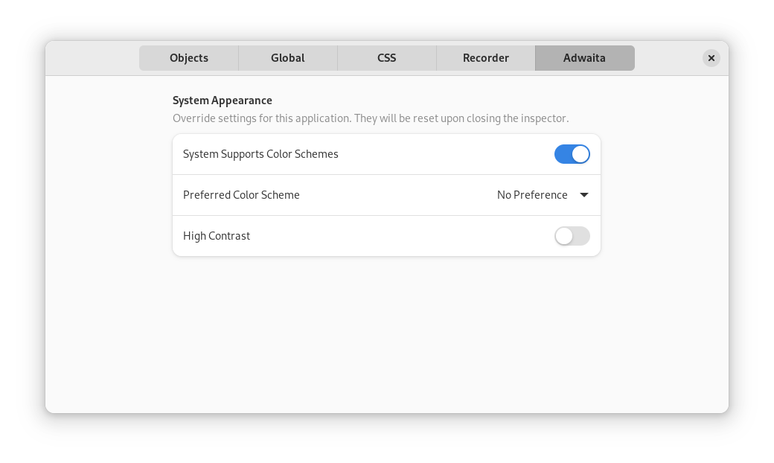
Task: Expand the Preferred Color Scheme row
Action: [386, 195]
